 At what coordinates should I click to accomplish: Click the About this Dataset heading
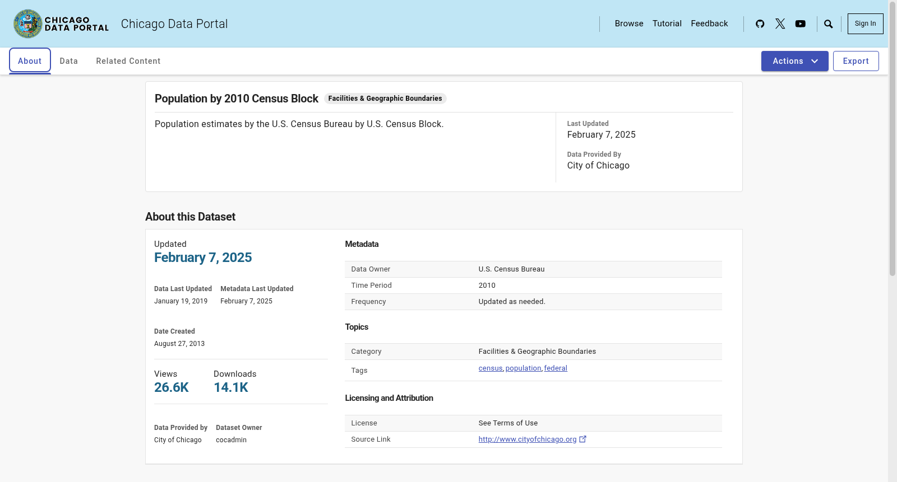click(x=190, y=217)
